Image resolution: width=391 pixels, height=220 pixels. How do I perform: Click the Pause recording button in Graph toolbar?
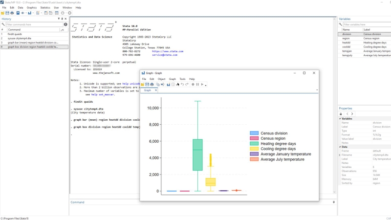pos(197,84)
